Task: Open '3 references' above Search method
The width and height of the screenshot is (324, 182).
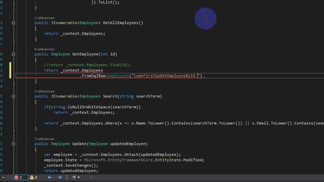Action: click(x=45, y=92)
